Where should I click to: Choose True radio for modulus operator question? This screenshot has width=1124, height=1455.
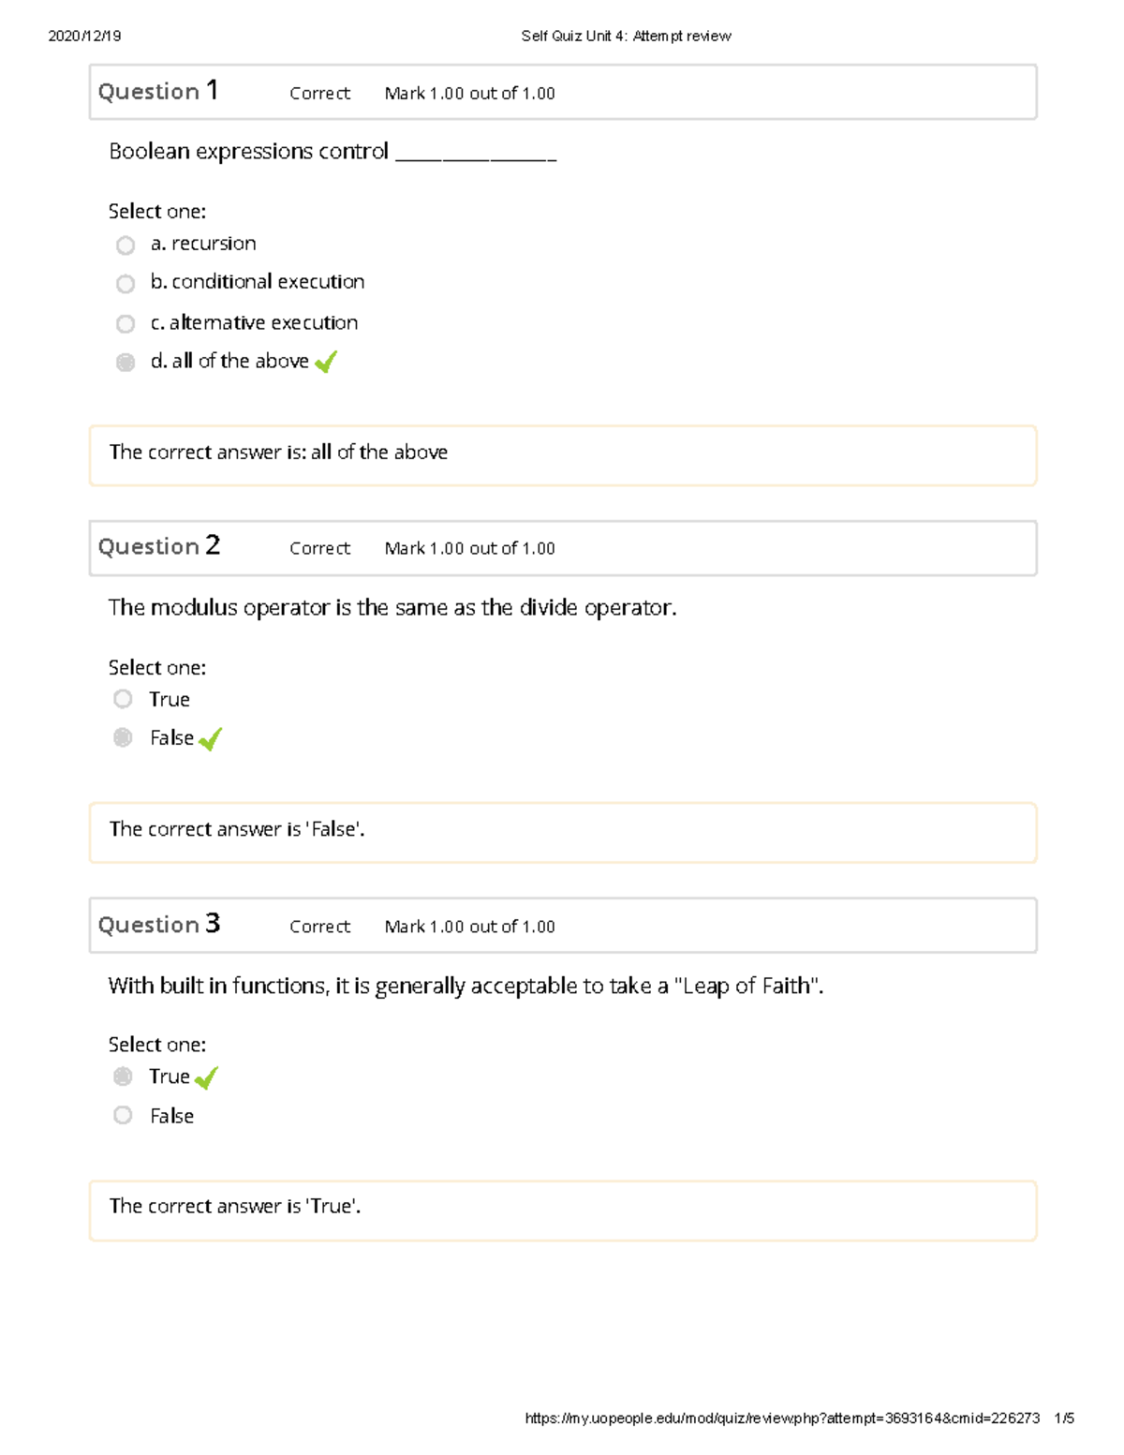[123, 699]
